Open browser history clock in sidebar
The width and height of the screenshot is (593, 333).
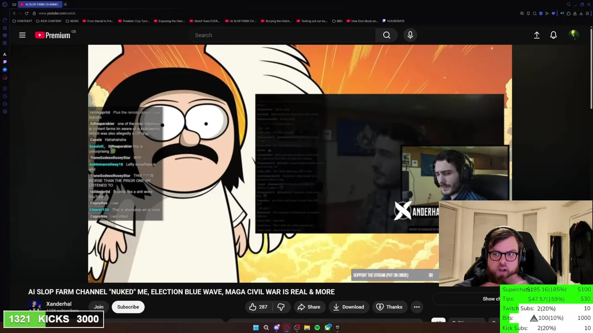(x=5, y=96)
